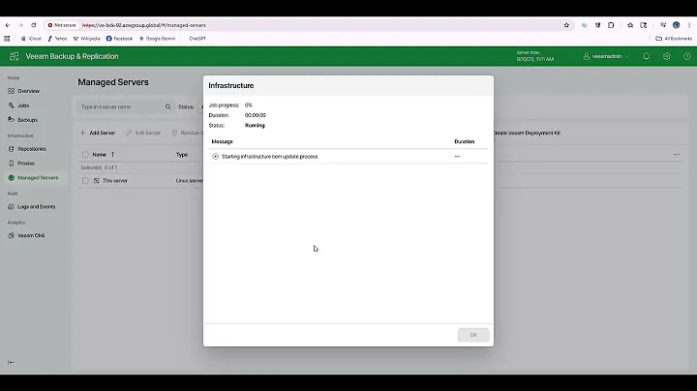Viewport: 697px width, 391px height.
Task: Click the server name search field
Action: pos(121,107)
